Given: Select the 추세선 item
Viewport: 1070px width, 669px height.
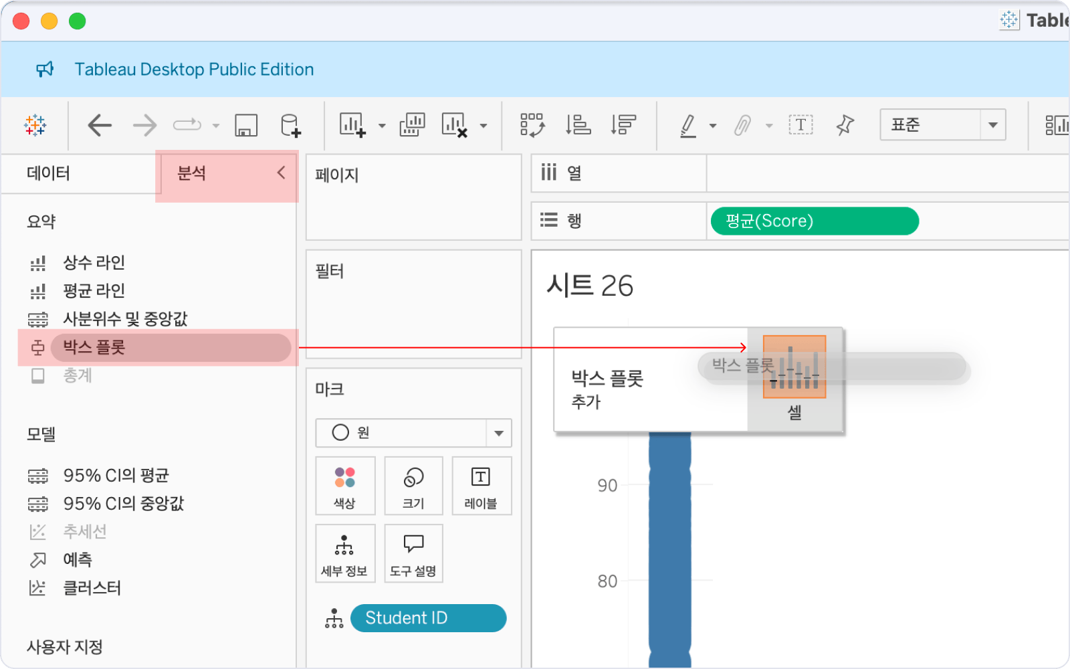Looking at the screenshot, I should [x=85, y=532].
